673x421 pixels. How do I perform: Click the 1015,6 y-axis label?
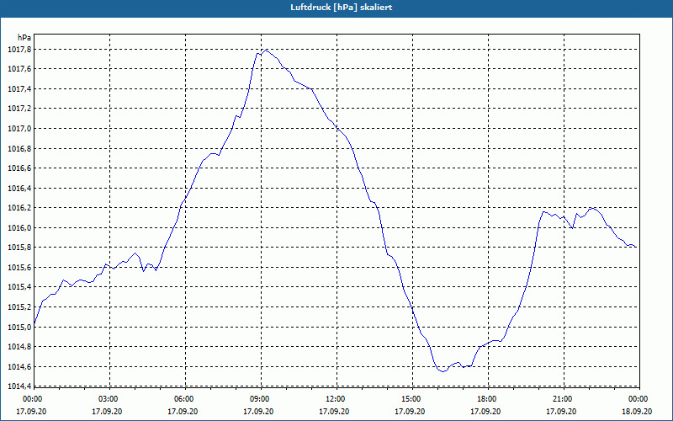[19, 268]
